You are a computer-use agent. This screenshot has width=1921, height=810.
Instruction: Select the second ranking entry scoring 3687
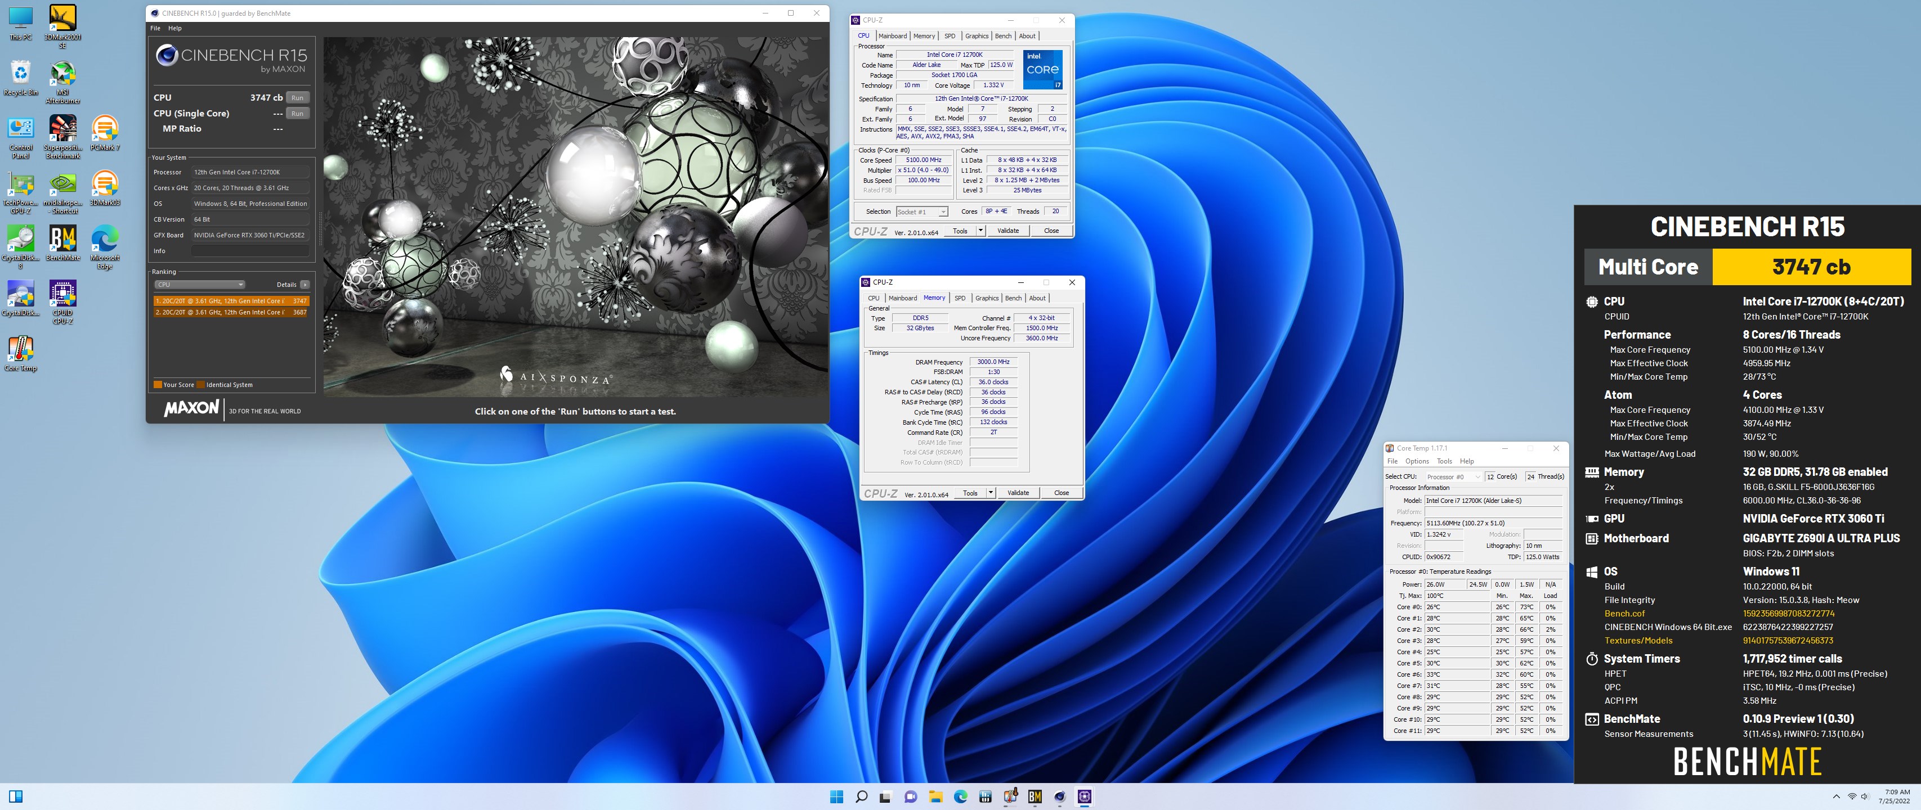pos(231,312)
